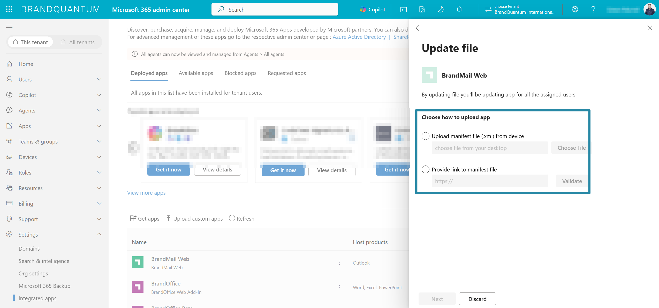Select Provide link to manifest file option
The image size is (659, 308).
tap(426, 169)
